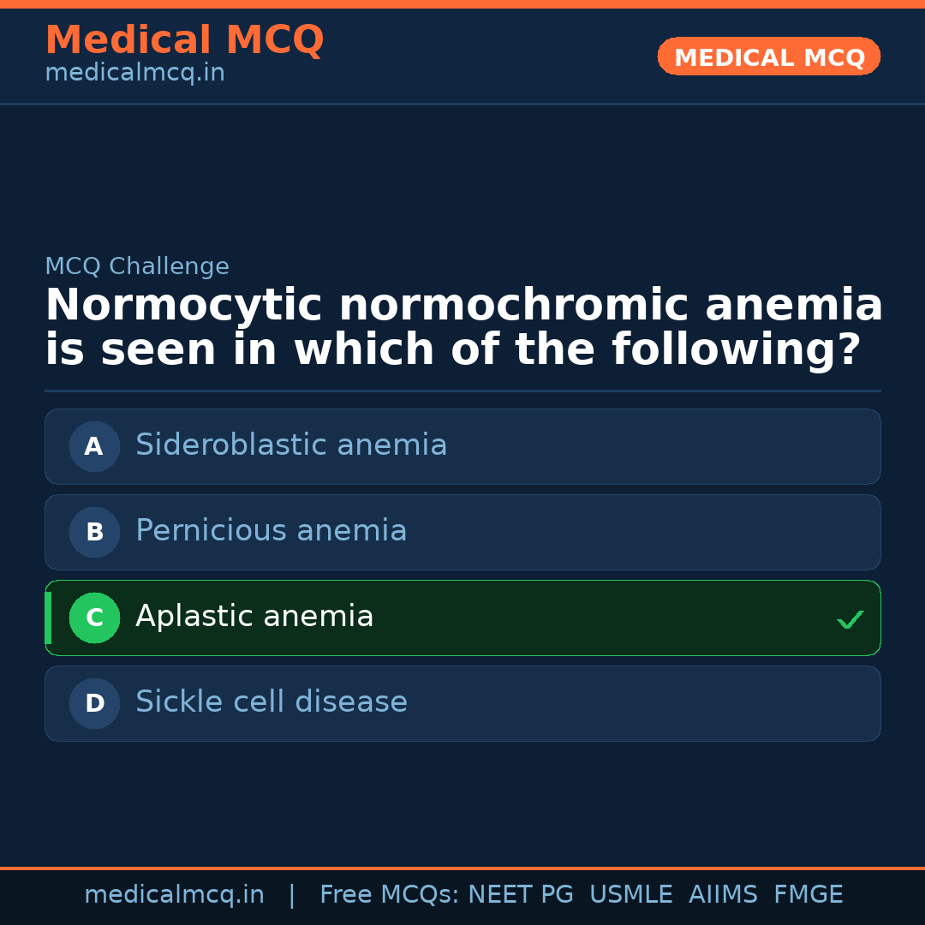Pick the Pernicious anemia answer text
Image resolution: width=925 pixels, height=925 pixels.
pos(271,531)
